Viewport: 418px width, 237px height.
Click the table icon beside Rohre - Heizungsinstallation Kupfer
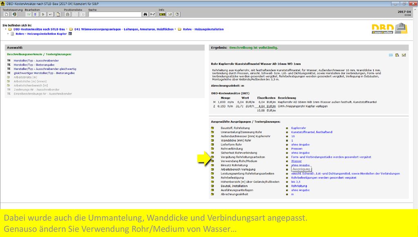70,34
